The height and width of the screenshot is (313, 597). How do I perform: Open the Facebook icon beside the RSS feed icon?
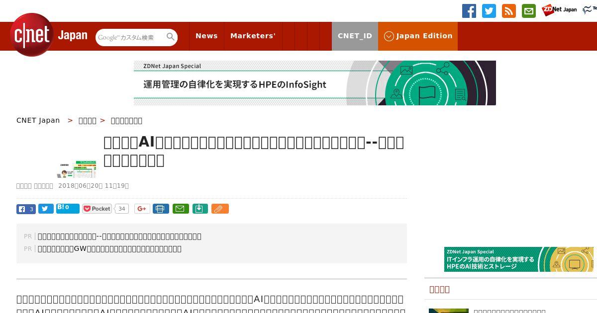469,11
